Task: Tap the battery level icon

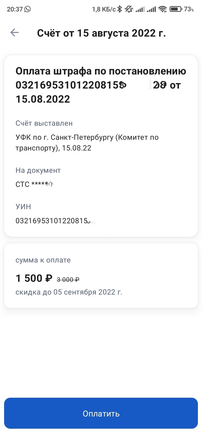Action: coord(175,9)
